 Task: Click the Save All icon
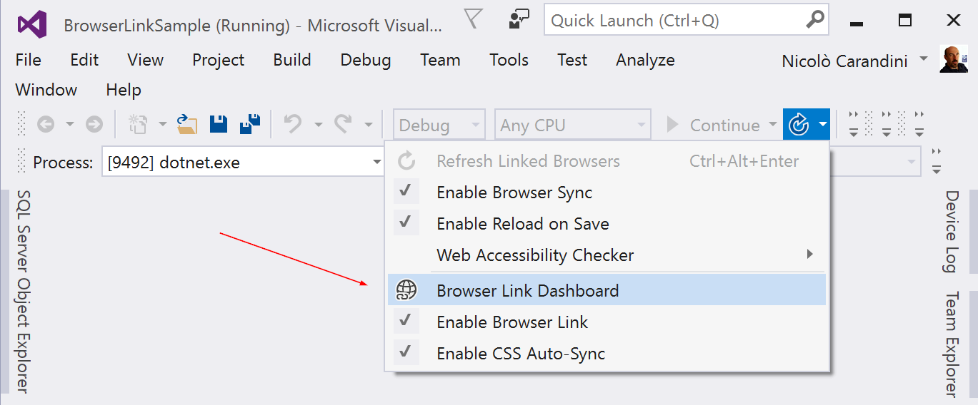click(250, 125)
